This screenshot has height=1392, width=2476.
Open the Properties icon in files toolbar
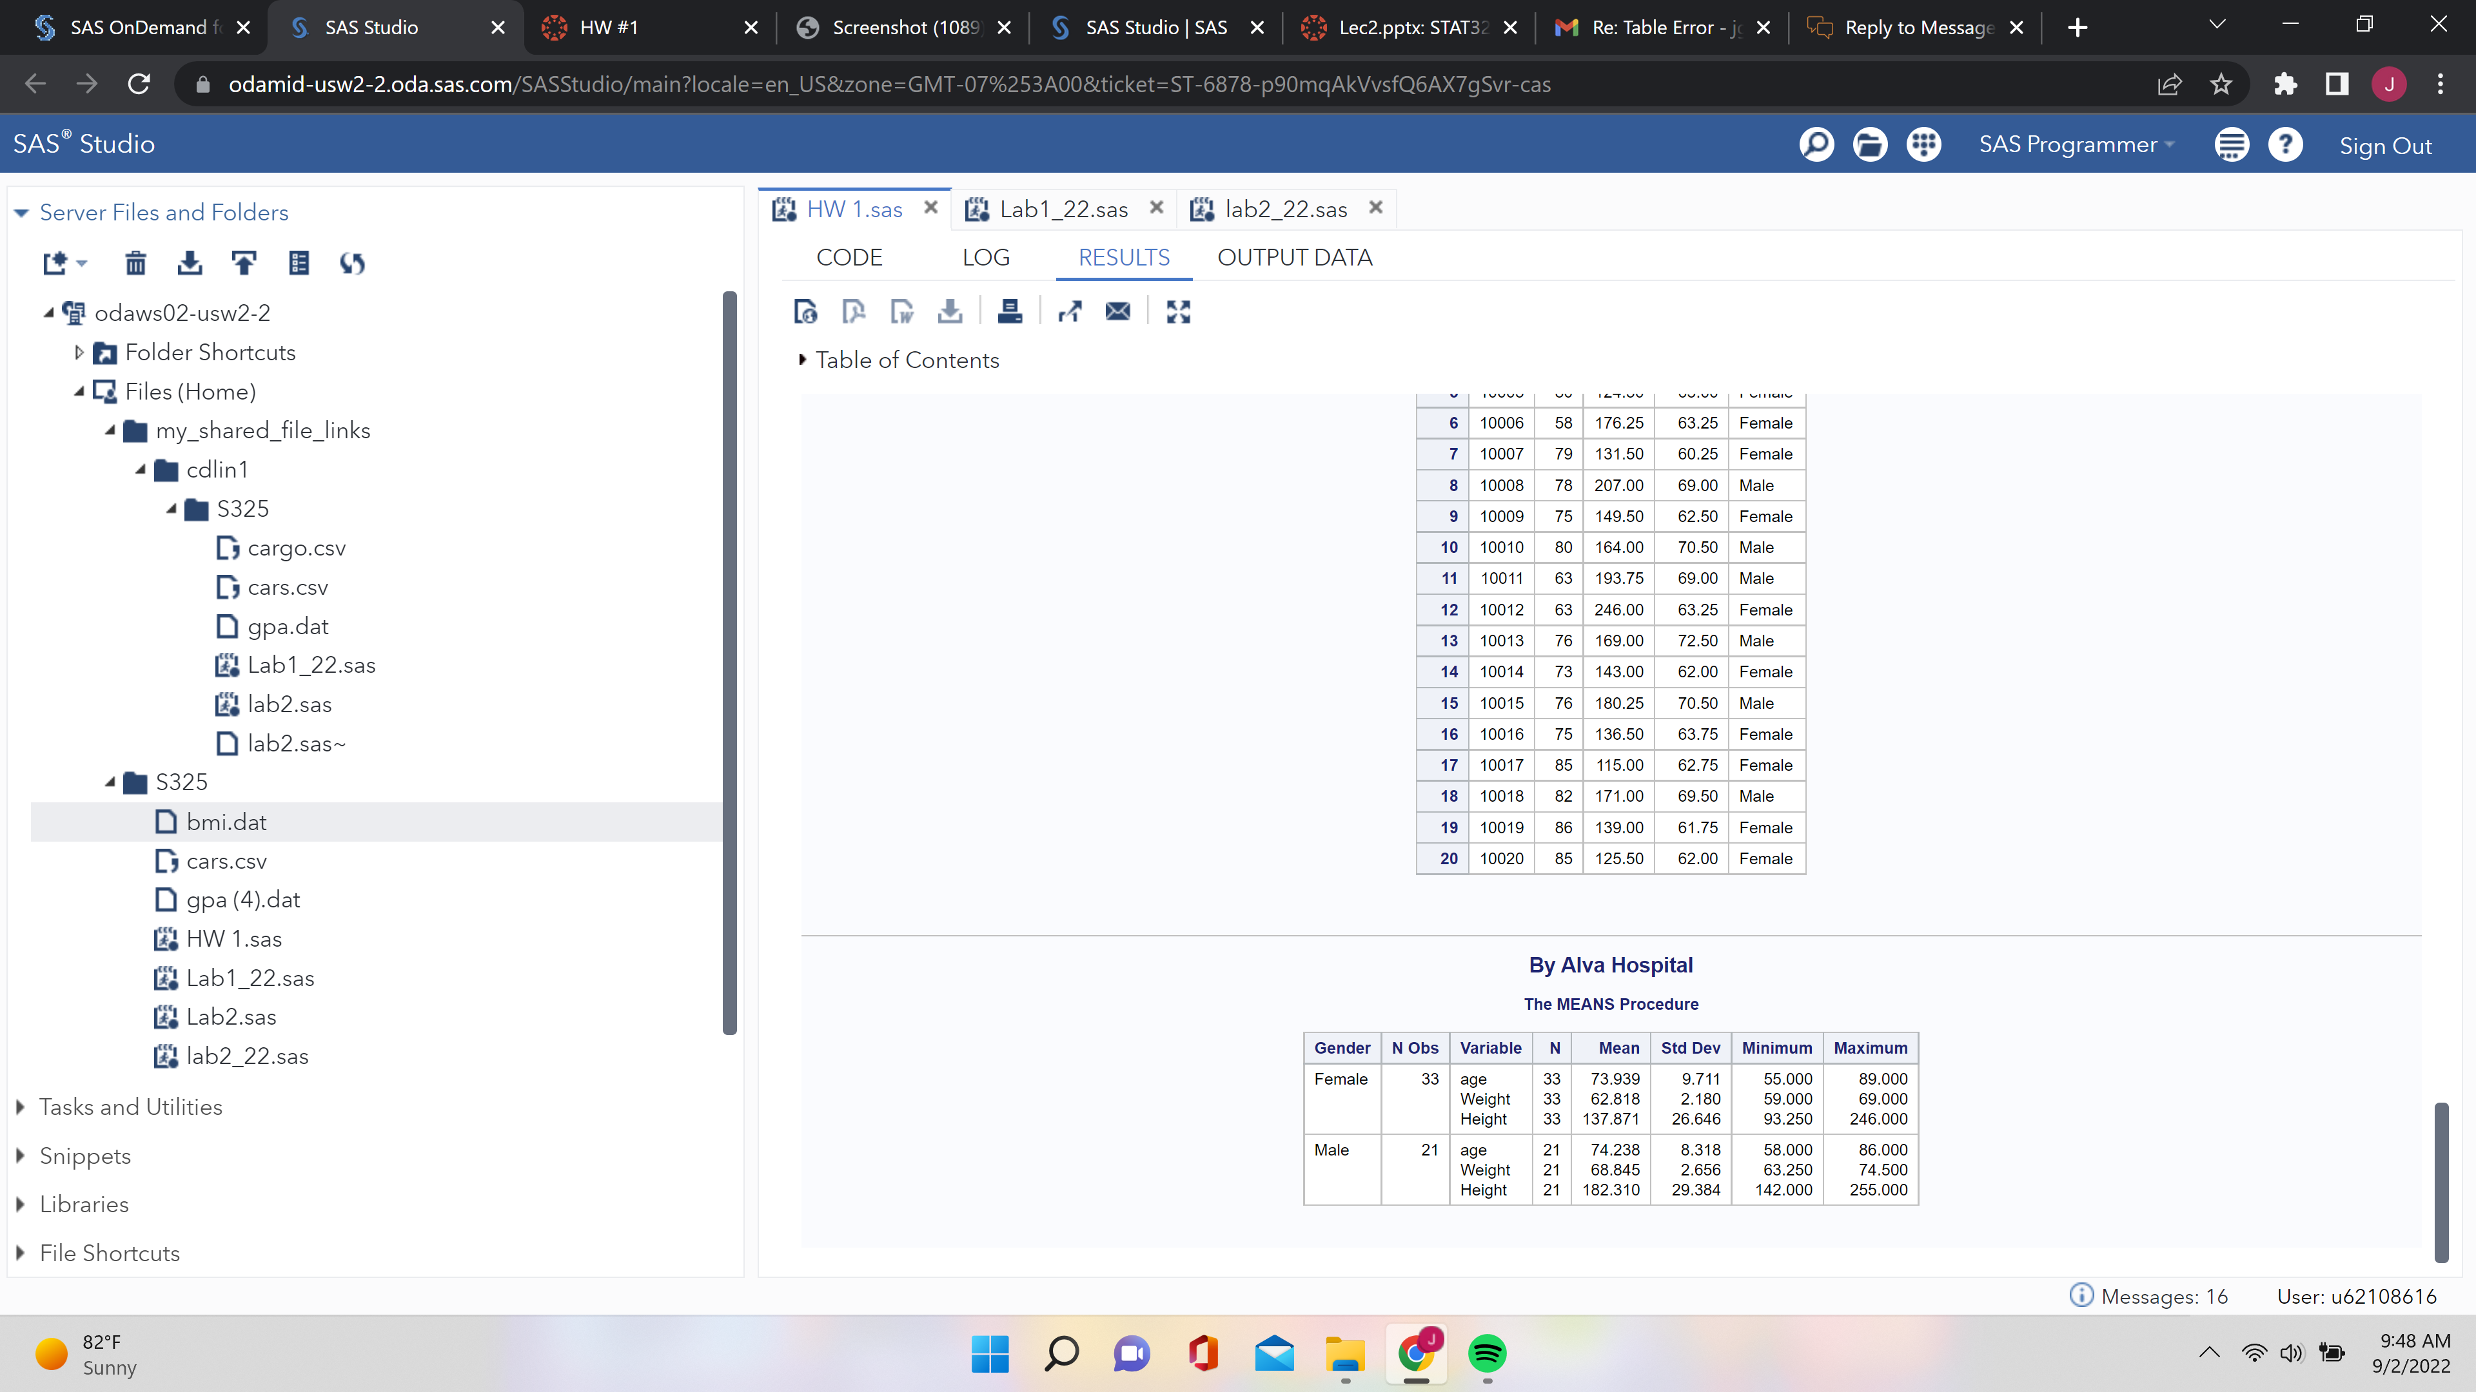tap(299, 262)
